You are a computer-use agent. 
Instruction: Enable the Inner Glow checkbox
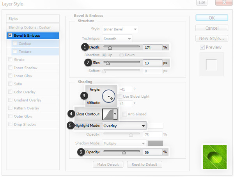tap(10, 76)
